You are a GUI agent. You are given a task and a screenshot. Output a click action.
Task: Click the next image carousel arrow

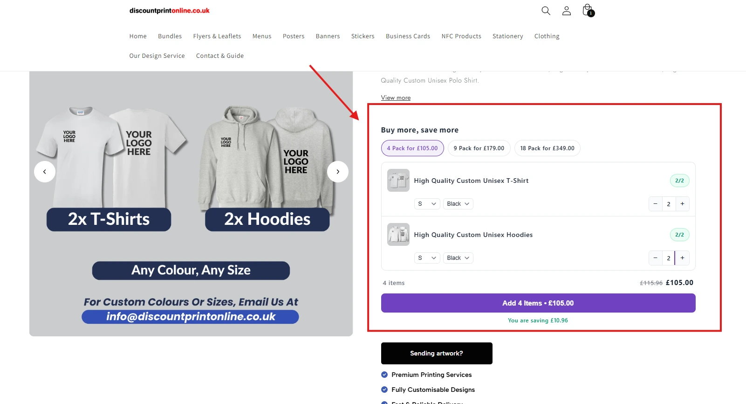click(338, 171)
